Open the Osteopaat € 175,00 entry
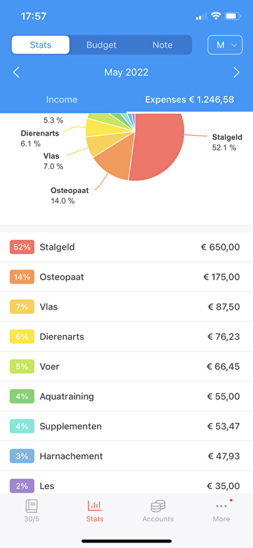This screenshot has width=253, height=548. 126,277
